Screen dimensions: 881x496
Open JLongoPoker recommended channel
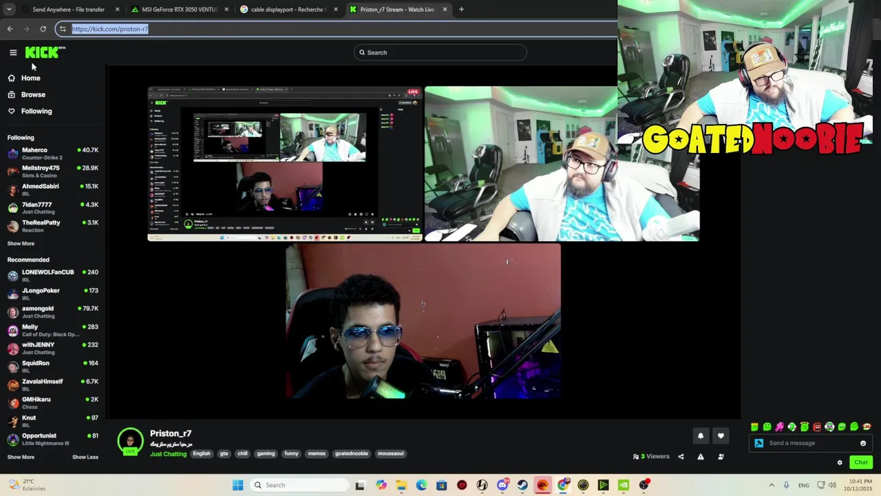pos(52,293)
